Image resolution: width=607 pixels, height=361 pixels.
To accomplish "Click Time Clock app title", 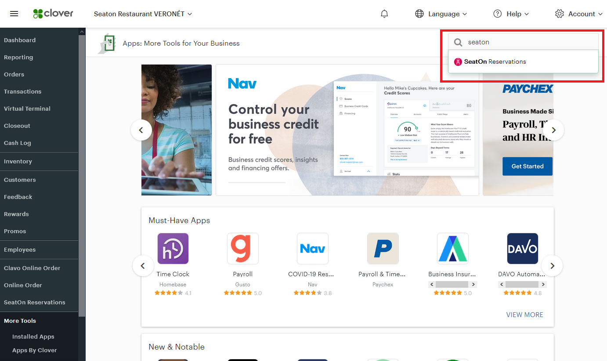I will pos(173,274).
